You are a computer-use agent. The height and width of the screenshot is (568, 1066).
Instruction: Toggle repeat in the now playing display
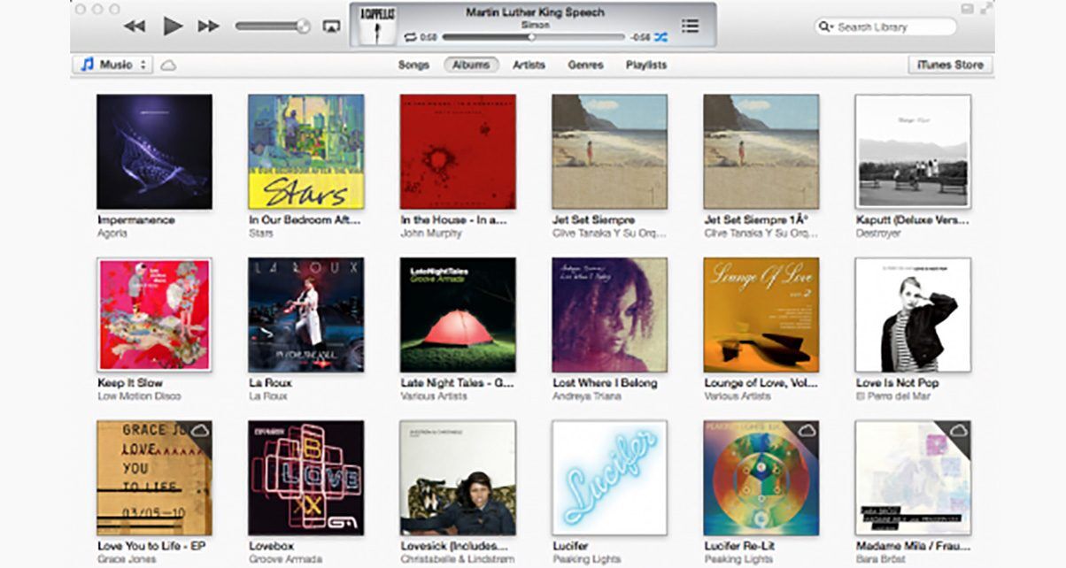coord(410,37)
